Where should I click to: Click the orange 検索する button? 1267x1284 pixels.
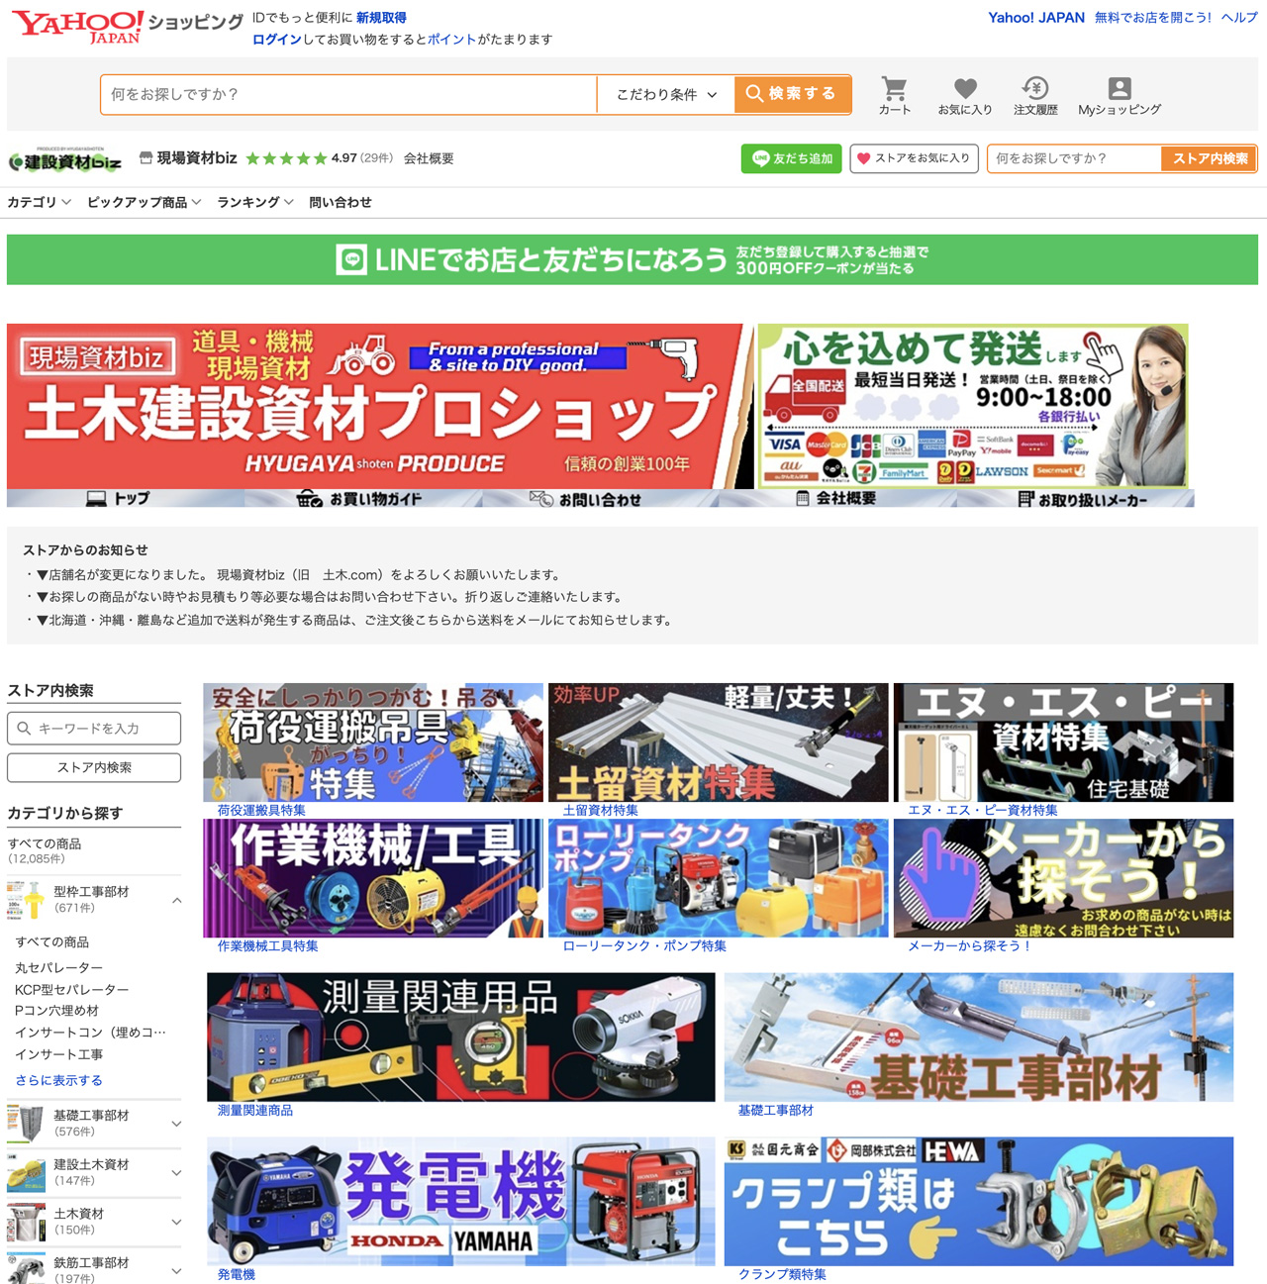pos(793,94)
